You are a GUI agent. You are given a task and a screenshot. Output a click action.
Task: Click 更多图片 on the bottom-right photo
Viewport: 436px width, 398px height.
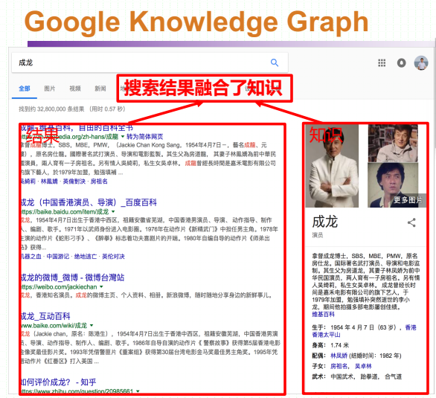408,200
